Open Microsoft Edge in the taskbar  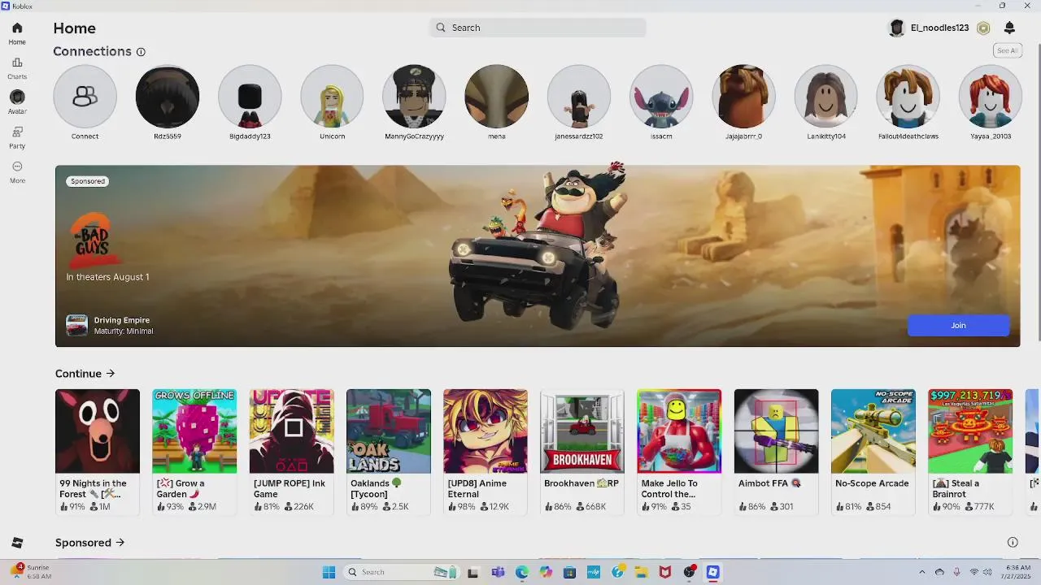[x=521, y=572]
